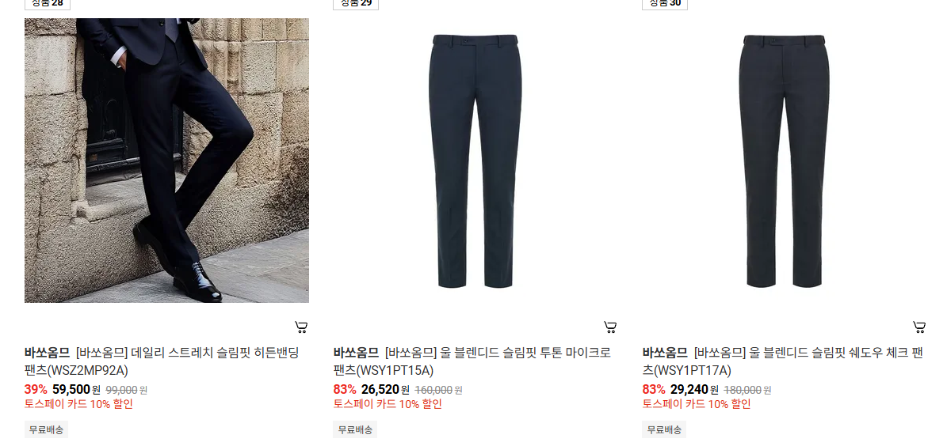
Task: Click 토스페이 카드 10% 할인 under first product
Action: pyautogui.click(x=78, y=404)
